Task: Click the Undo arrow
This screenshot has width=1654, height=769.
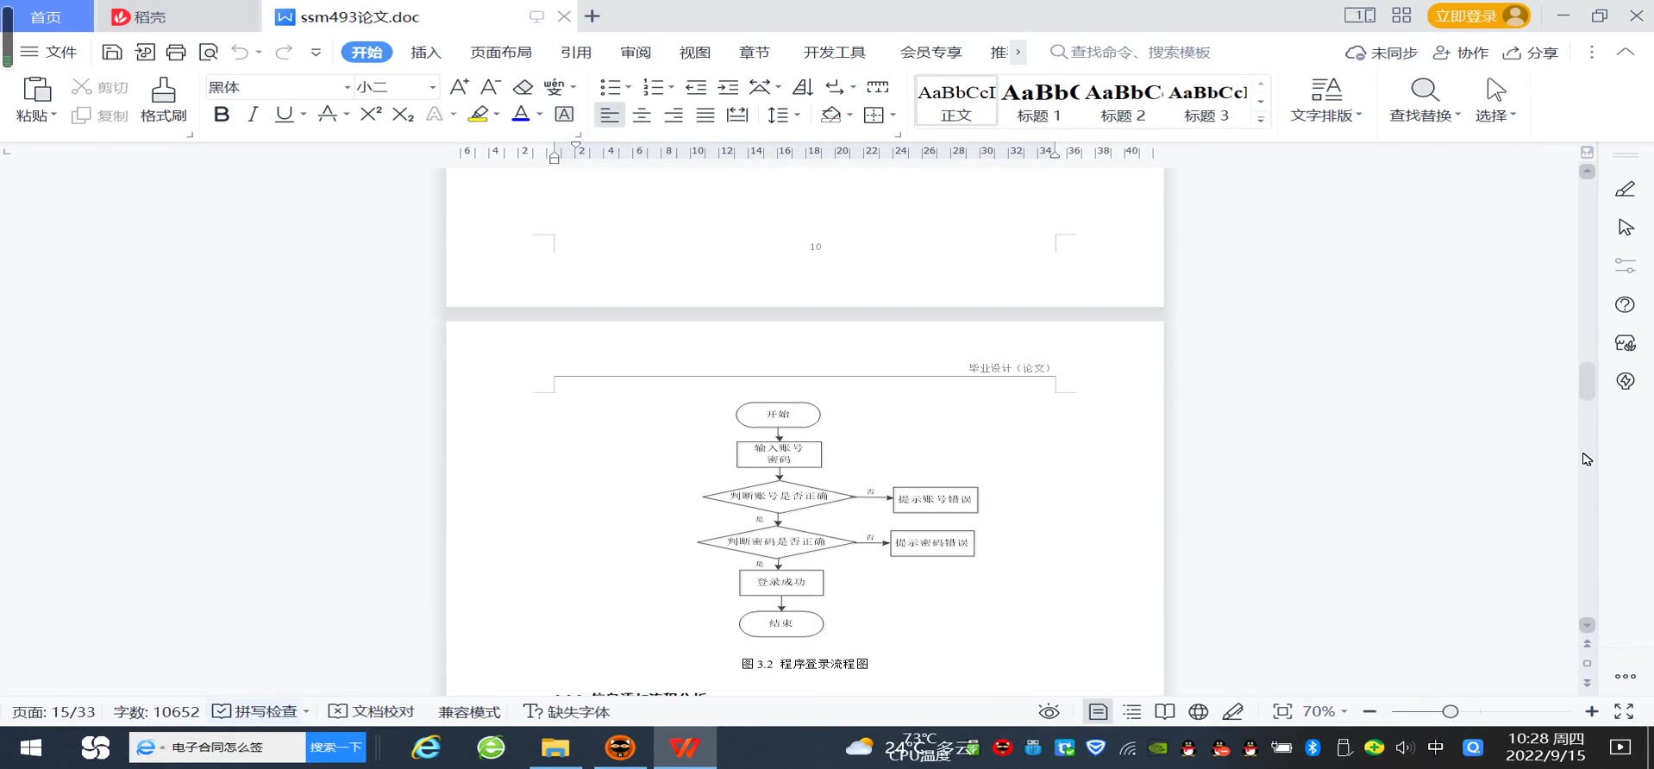Action: tap(240, 53)
